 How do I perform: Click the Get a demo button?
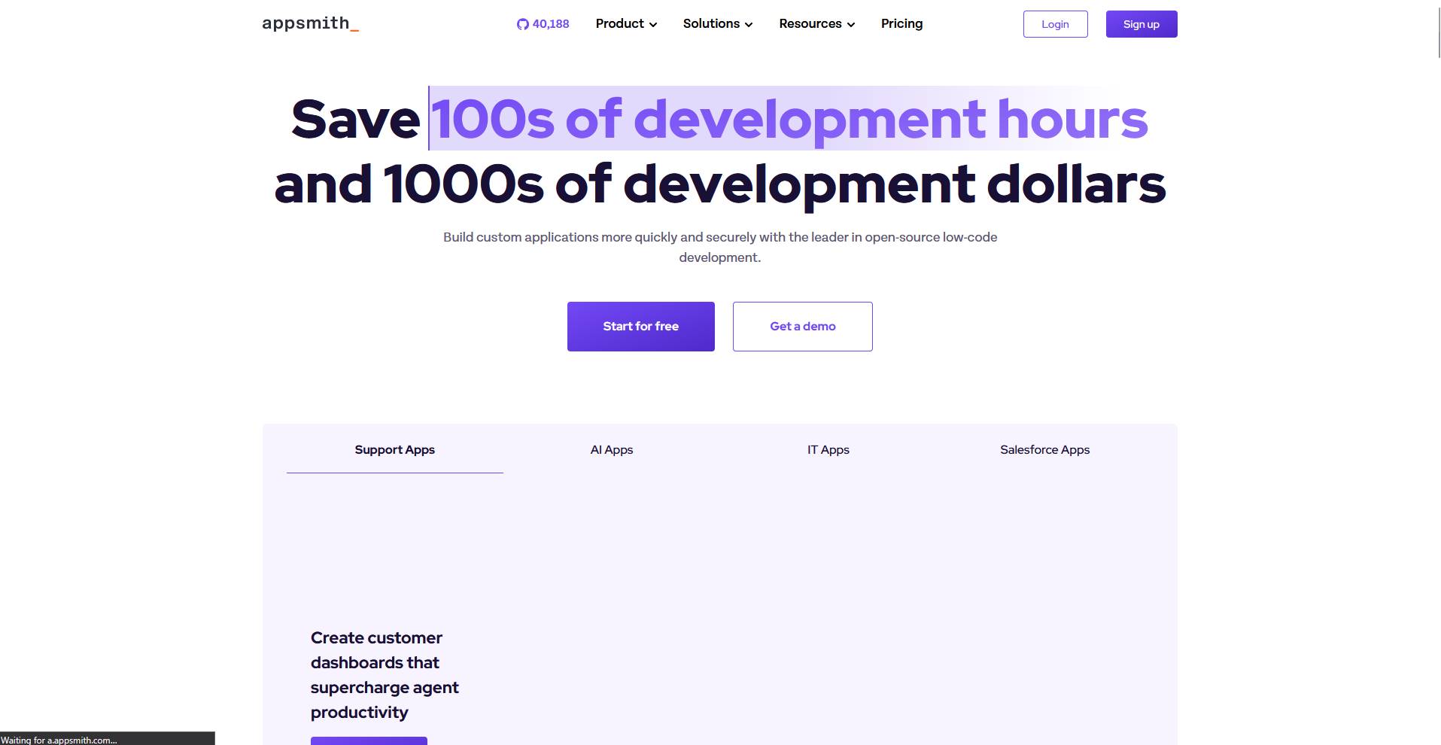click(802, 327)
